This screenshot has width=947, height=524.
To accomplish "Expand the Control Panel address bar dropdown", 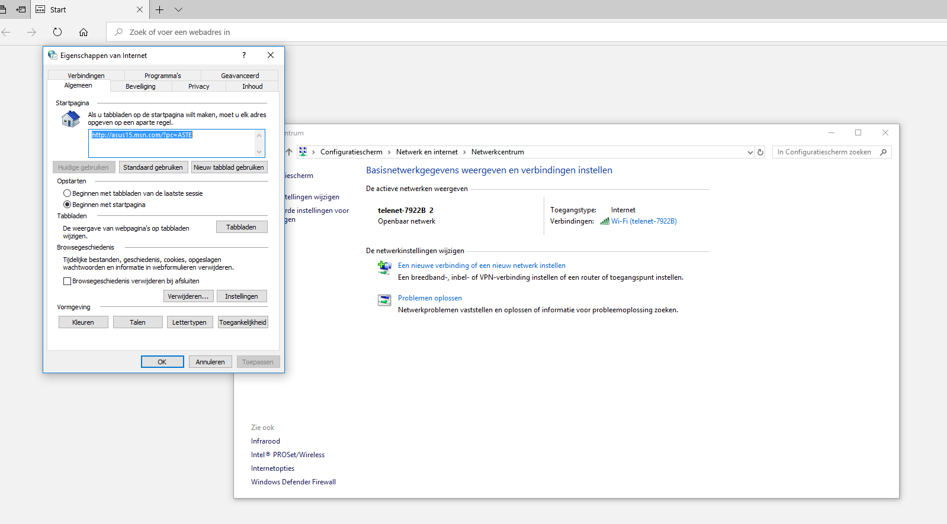I will 750,152.
